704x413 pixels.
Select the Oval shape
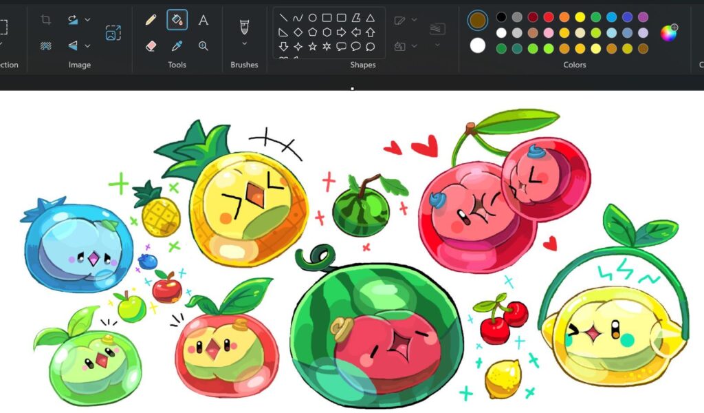click(x=312, y=18)
